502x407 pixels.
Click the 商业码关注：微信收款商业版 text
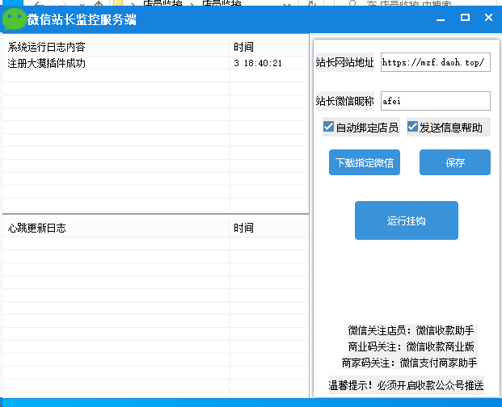[x=411, y=346]
